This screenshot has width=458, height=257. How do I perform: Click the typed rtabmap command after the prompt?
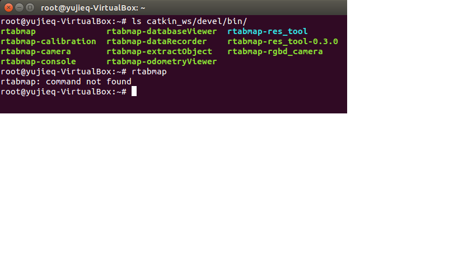click(x=149, y=72)
